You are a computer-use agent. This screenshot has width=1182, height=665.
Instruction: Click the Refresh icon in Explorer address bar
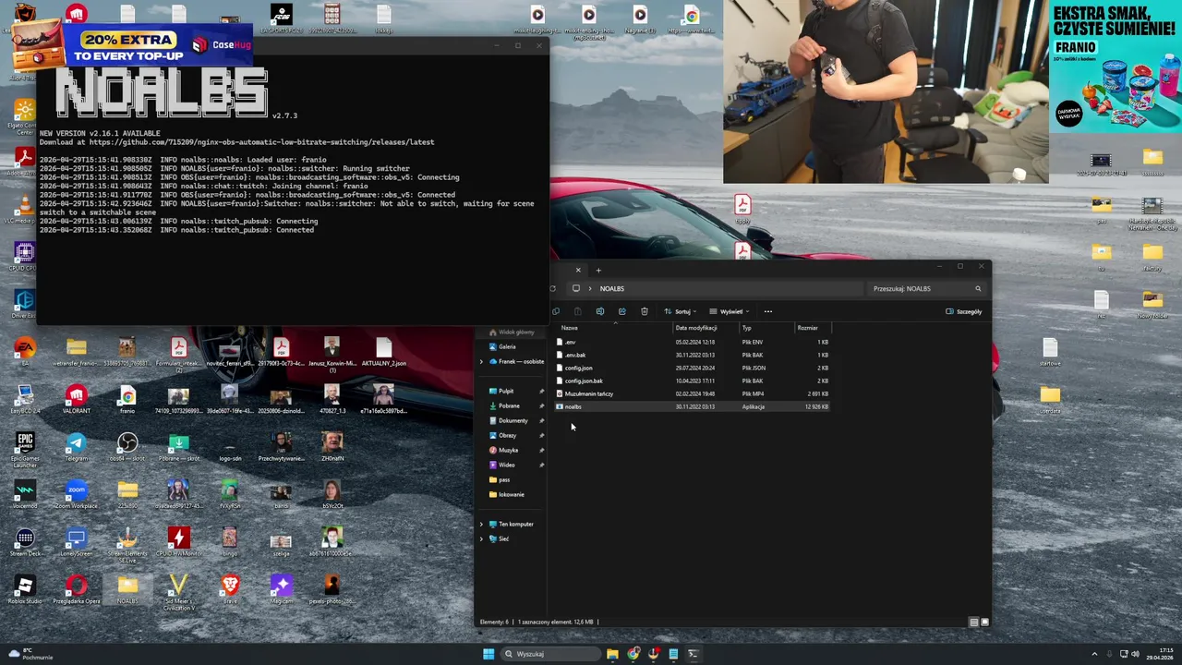point(552,288)
